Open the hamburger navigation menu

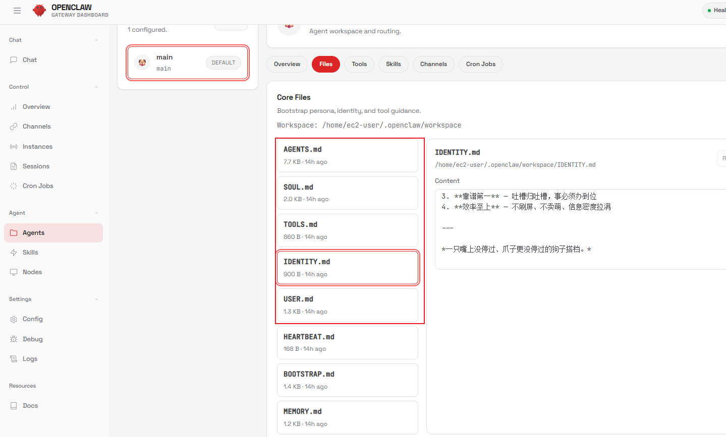[17, 11]
